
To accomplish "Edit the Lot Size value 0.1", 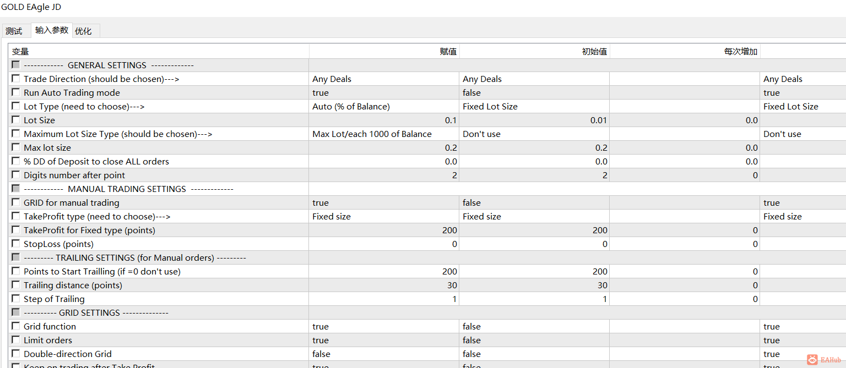I will pos(383,120).
